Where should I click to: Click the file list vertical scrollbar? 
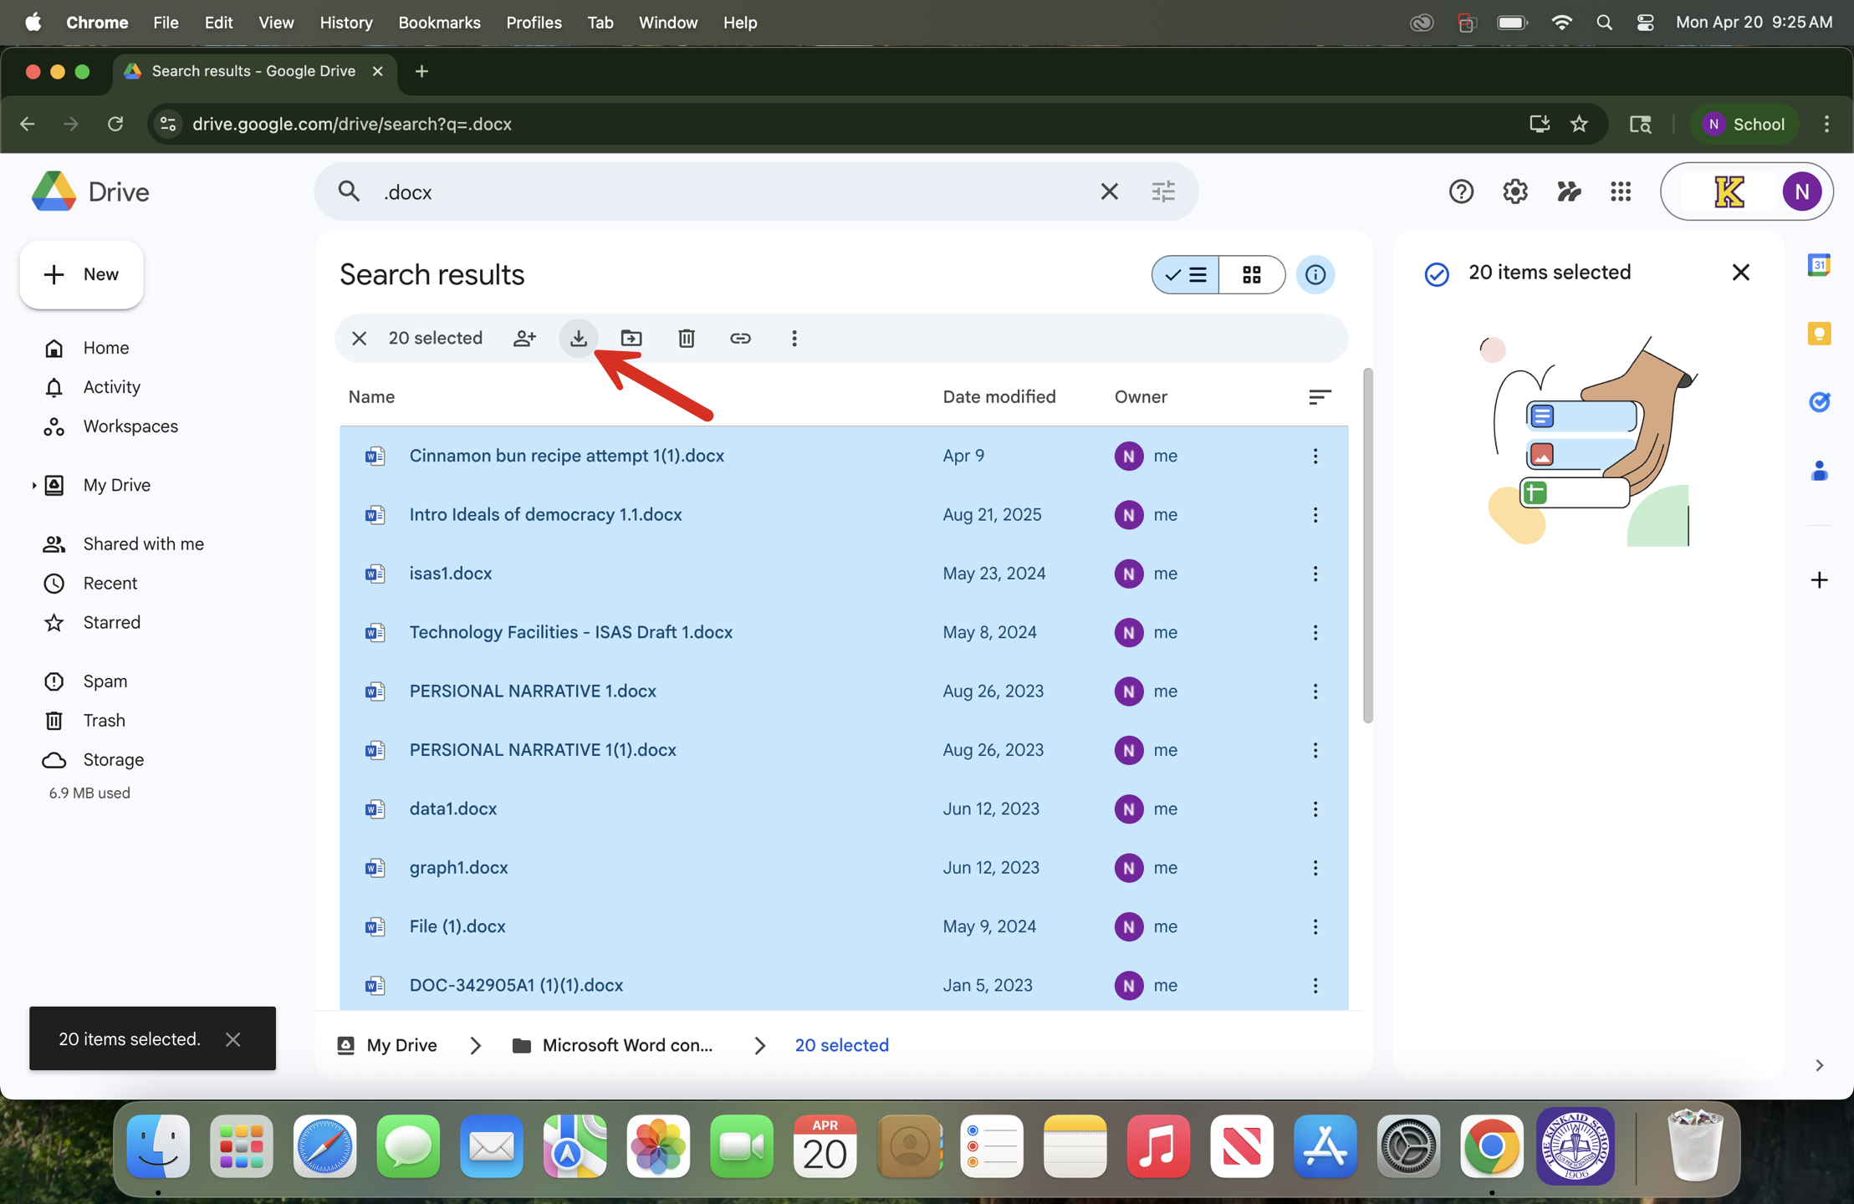pos(1367,545)
